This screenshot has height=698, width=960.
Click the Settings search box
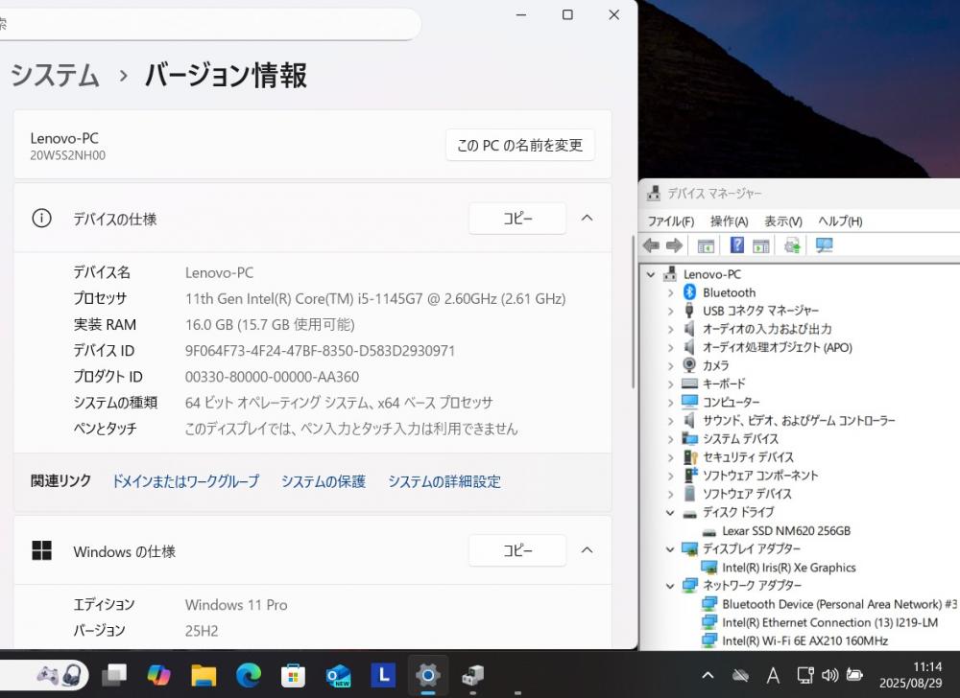208,24
